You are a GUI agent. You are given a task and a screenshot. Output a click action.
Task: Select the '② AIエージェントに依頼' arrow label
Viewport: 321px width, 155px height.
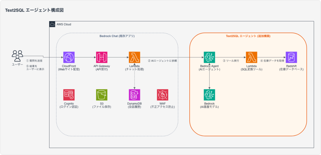pyautogui.click(x=162, y=61)
